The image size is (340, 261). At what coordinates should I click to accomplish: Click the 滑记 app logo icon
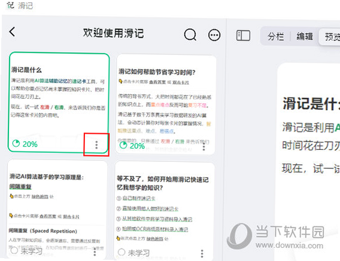[10, 5]
